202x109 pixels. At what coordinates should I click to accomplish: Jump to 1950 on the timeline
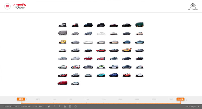tap(70, 99)
